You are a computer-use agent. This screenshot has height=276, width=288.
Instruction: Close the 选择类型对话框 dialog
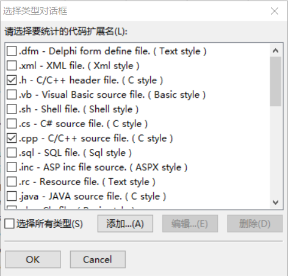pyautogui.click(x=275, y=11)
